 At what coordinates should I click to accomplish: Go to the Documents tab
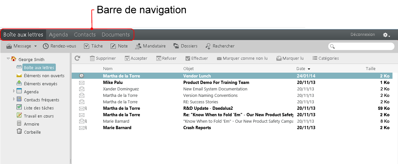click(116, 35)
